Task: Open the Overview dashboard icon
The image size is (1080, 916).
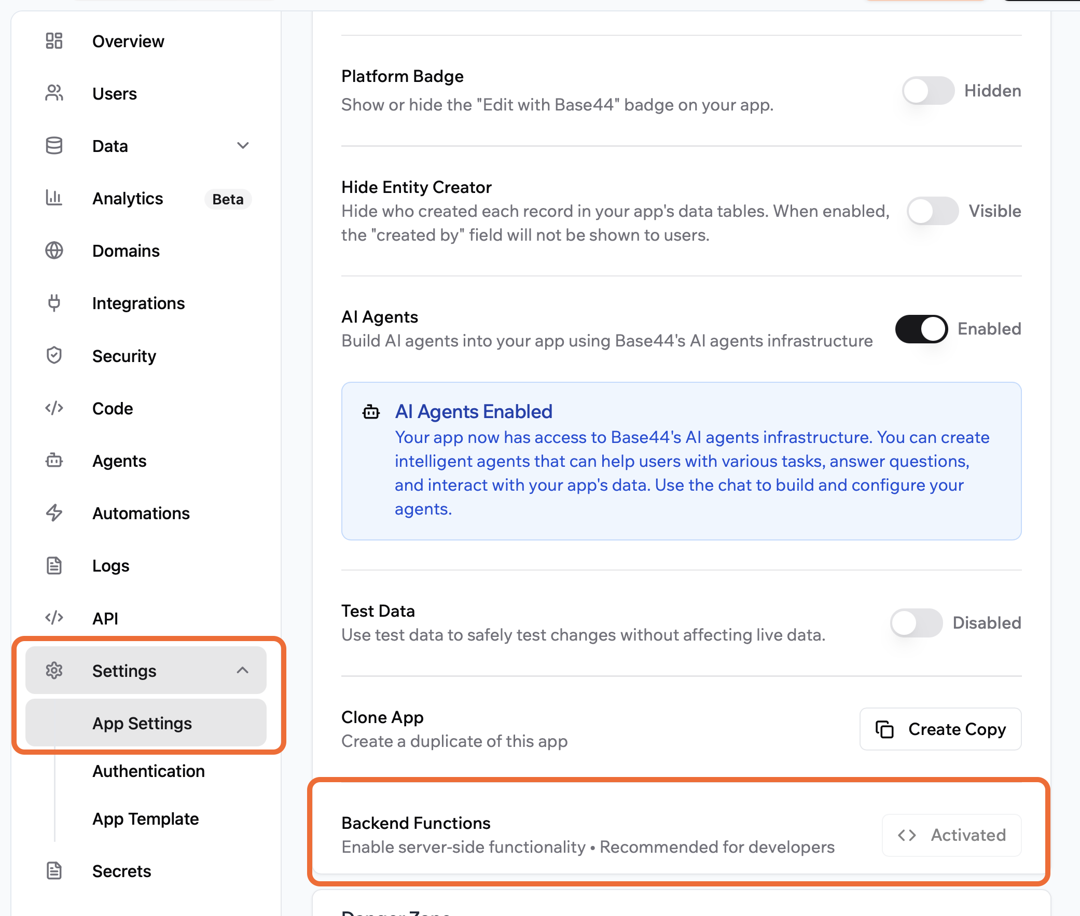Action: pos(54,41)
